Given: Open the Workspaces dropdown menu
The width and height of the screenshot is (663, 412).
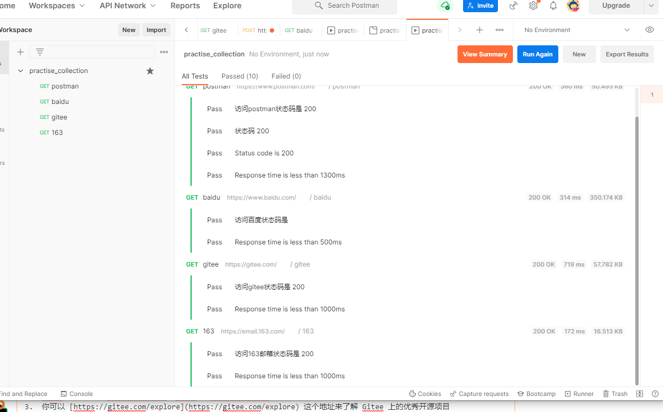Looking at the screenshot, I should click(x=56, y=6).
